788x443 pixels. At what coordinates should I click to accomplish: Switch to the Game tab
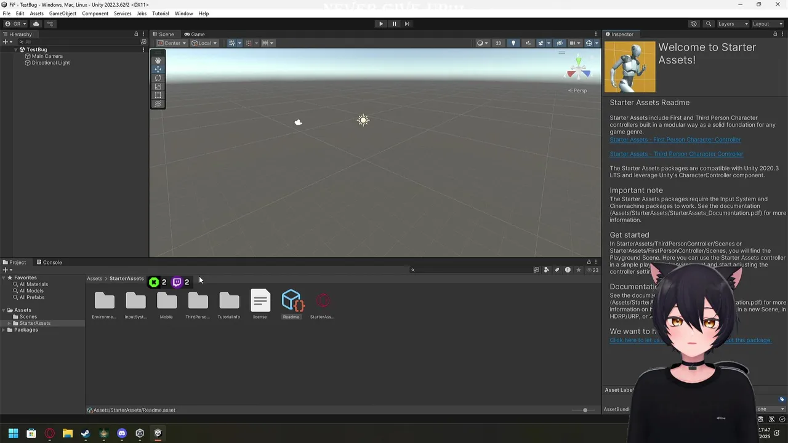click(195, 34)
